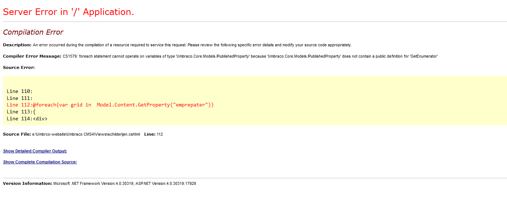Click the GetEnumerator text in the error message

424,56
